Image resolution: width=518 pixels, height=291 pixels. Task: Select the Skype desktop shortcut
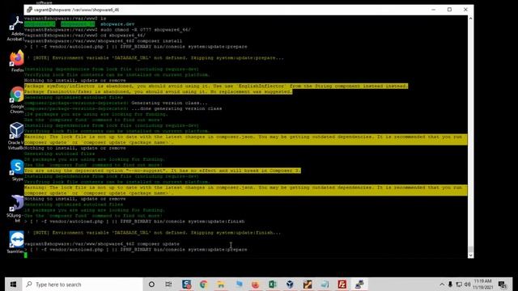(x=17, y=171)
